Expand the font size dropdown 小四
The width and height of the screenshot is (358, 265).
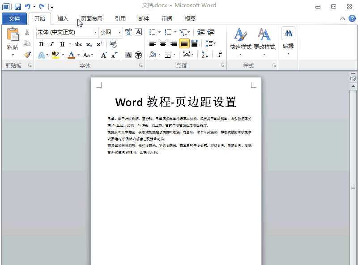coord(119,32)
